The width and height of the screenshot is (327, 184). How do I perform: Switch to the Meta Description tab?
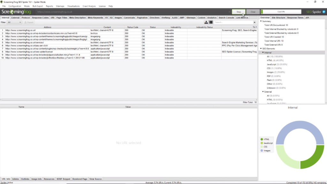coord(78,18)
